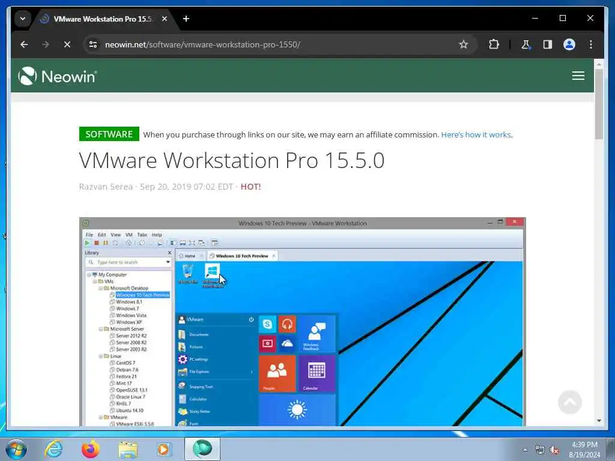
Task: Click the active browser taskbar button
Action: pyautogui.click(x=202, y=449)
